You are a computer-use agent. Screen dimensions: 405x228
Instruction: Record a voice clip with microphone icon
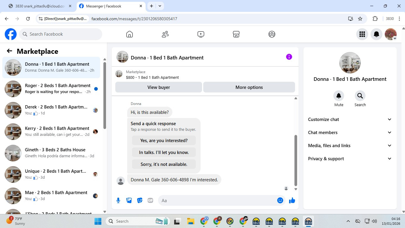pos(118,200)
